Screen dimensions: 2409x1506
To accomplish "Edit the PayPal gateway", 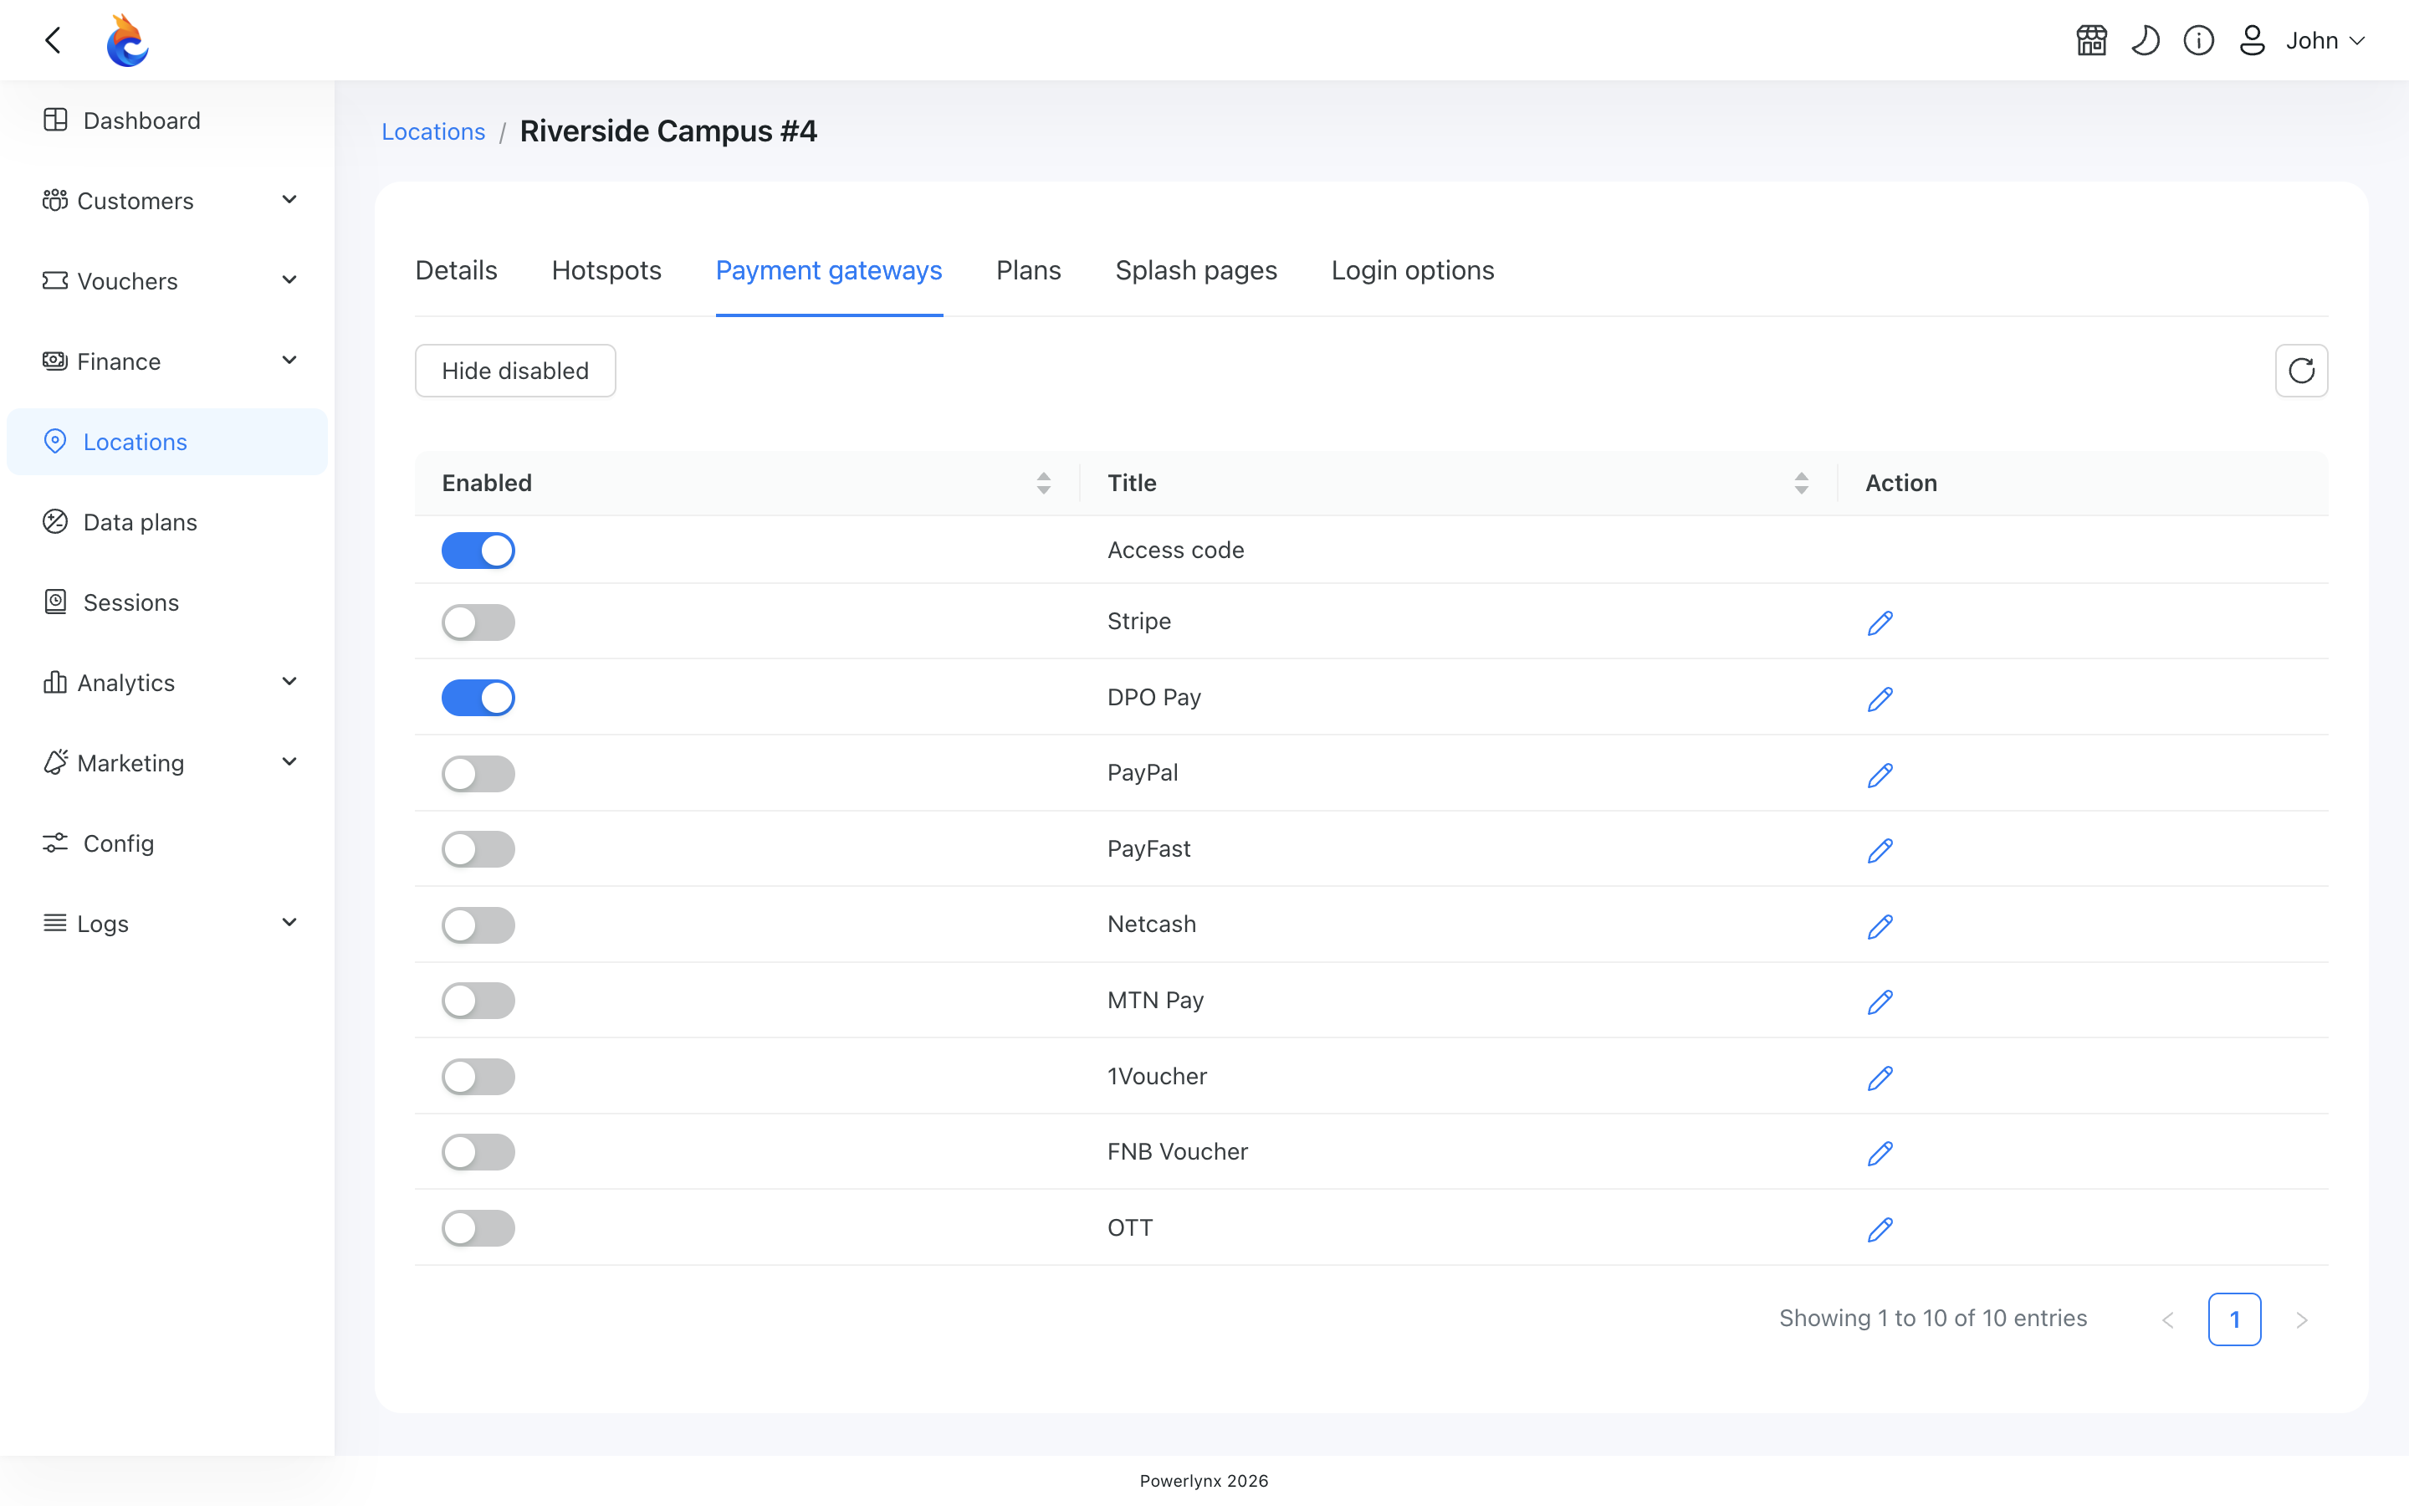I will [x=1880, y=774].
